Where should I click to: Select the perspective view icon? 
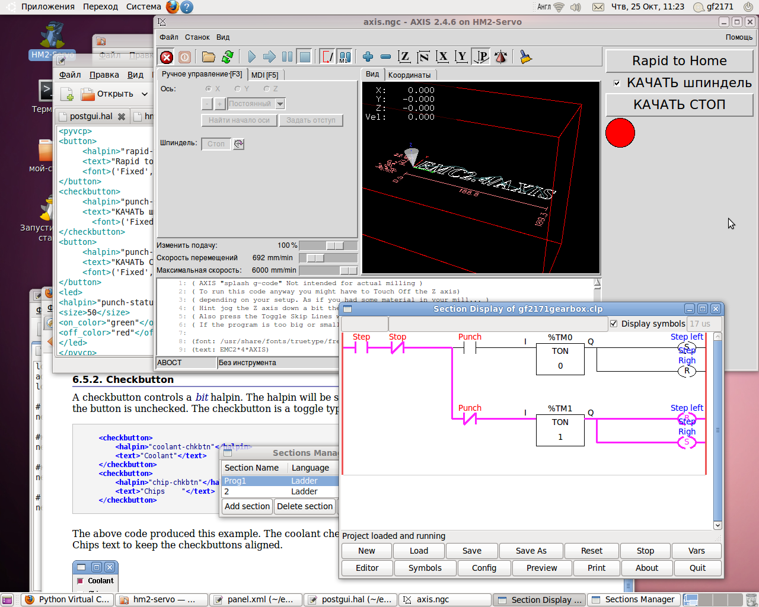pyautogui.click(x=481, y=57)
